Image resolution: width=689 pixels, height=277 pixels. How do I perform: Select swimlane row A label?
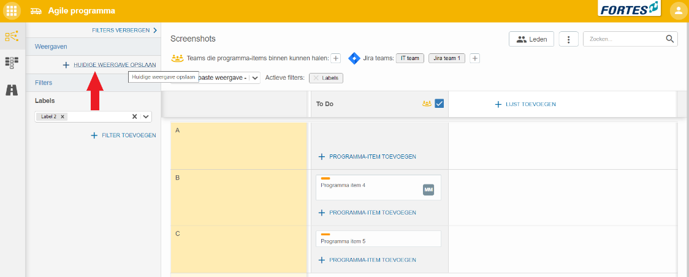178,131
